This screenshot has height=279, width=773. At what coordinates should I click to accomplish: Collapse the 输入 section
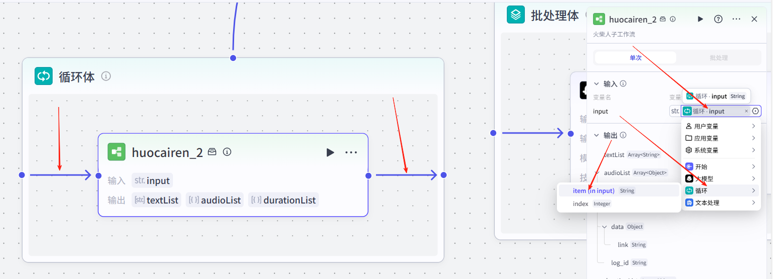point(597,84)
